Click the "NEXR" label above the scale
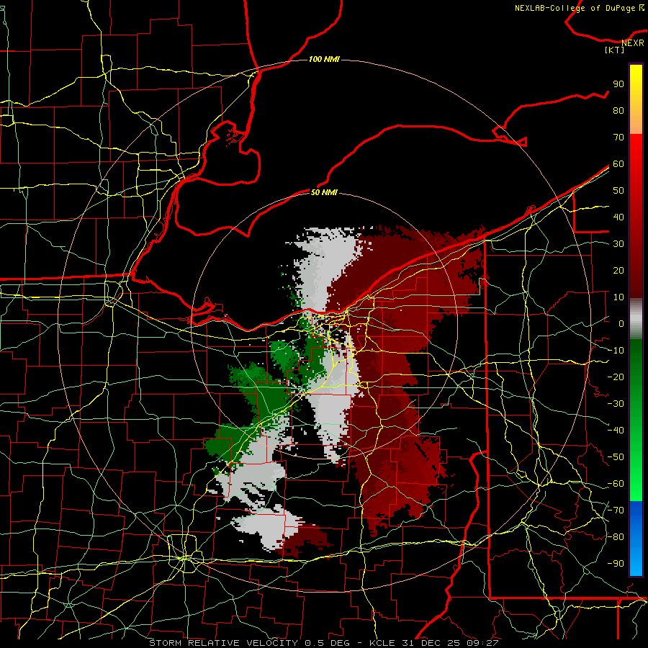The width and height of the screenshot is (648, 648). pyautogui.click(x=633, y=42)
